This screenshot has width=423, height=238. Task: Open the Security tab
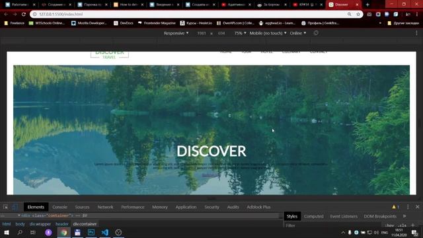(x=211, y=207)
